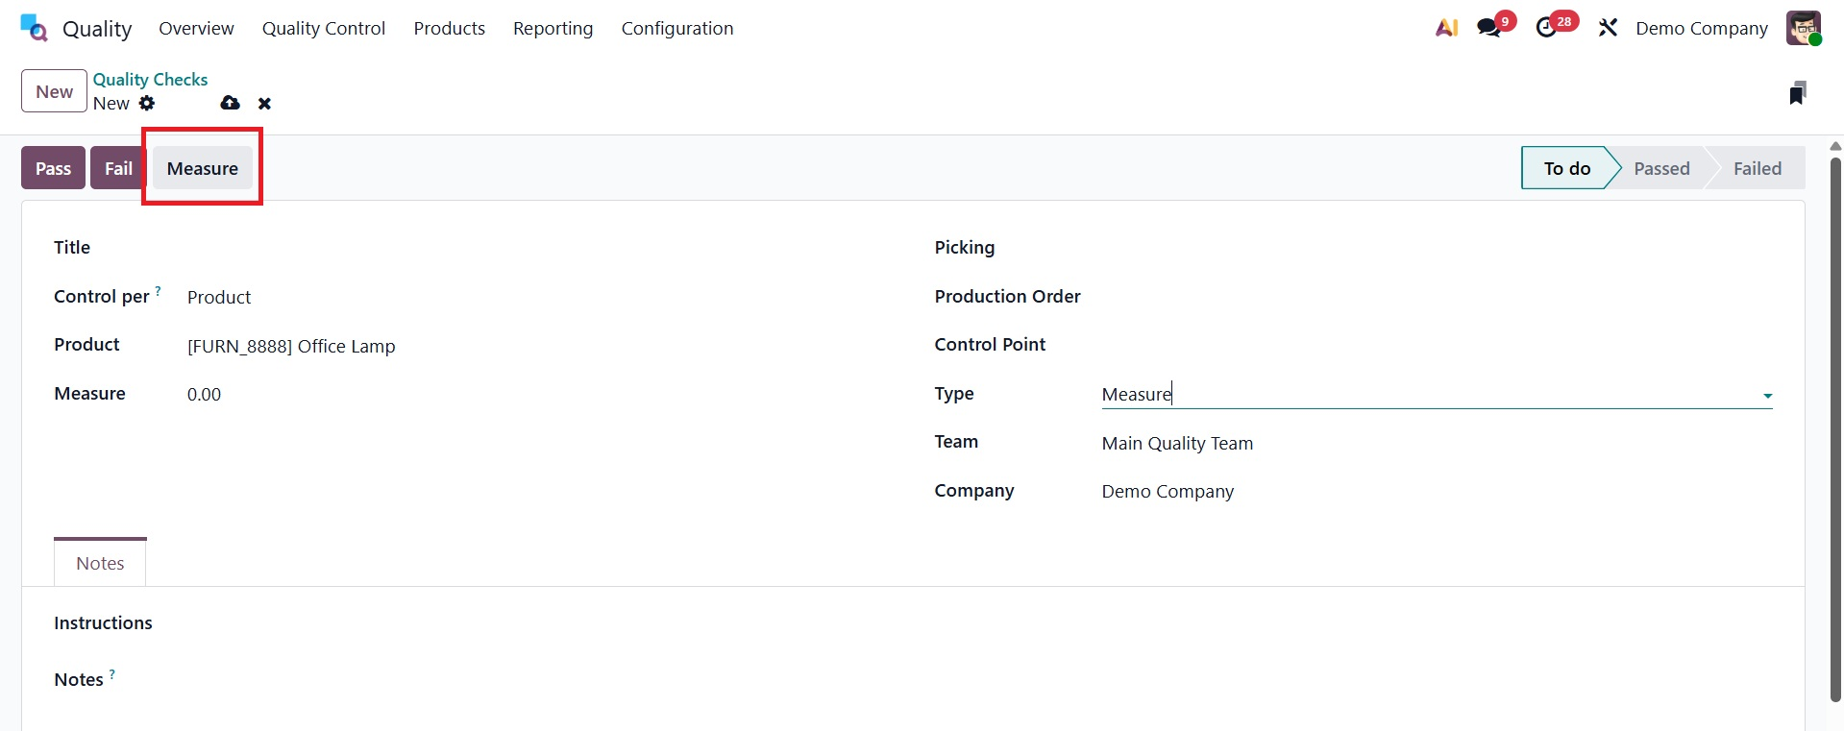1844x731 pixels.
Task: Open the Reporting menu
Action: (x=553, y=28)
